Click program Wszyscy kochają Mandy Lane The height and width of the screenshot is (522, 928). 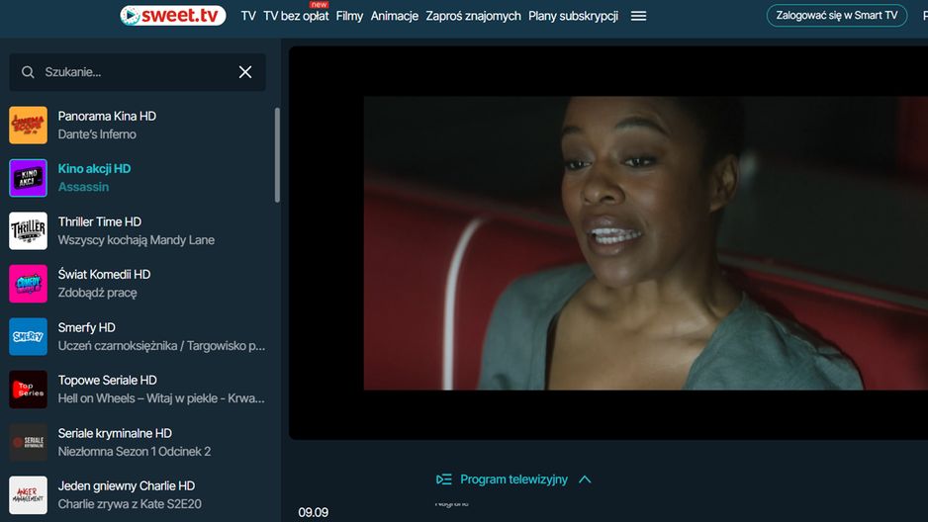137,240
